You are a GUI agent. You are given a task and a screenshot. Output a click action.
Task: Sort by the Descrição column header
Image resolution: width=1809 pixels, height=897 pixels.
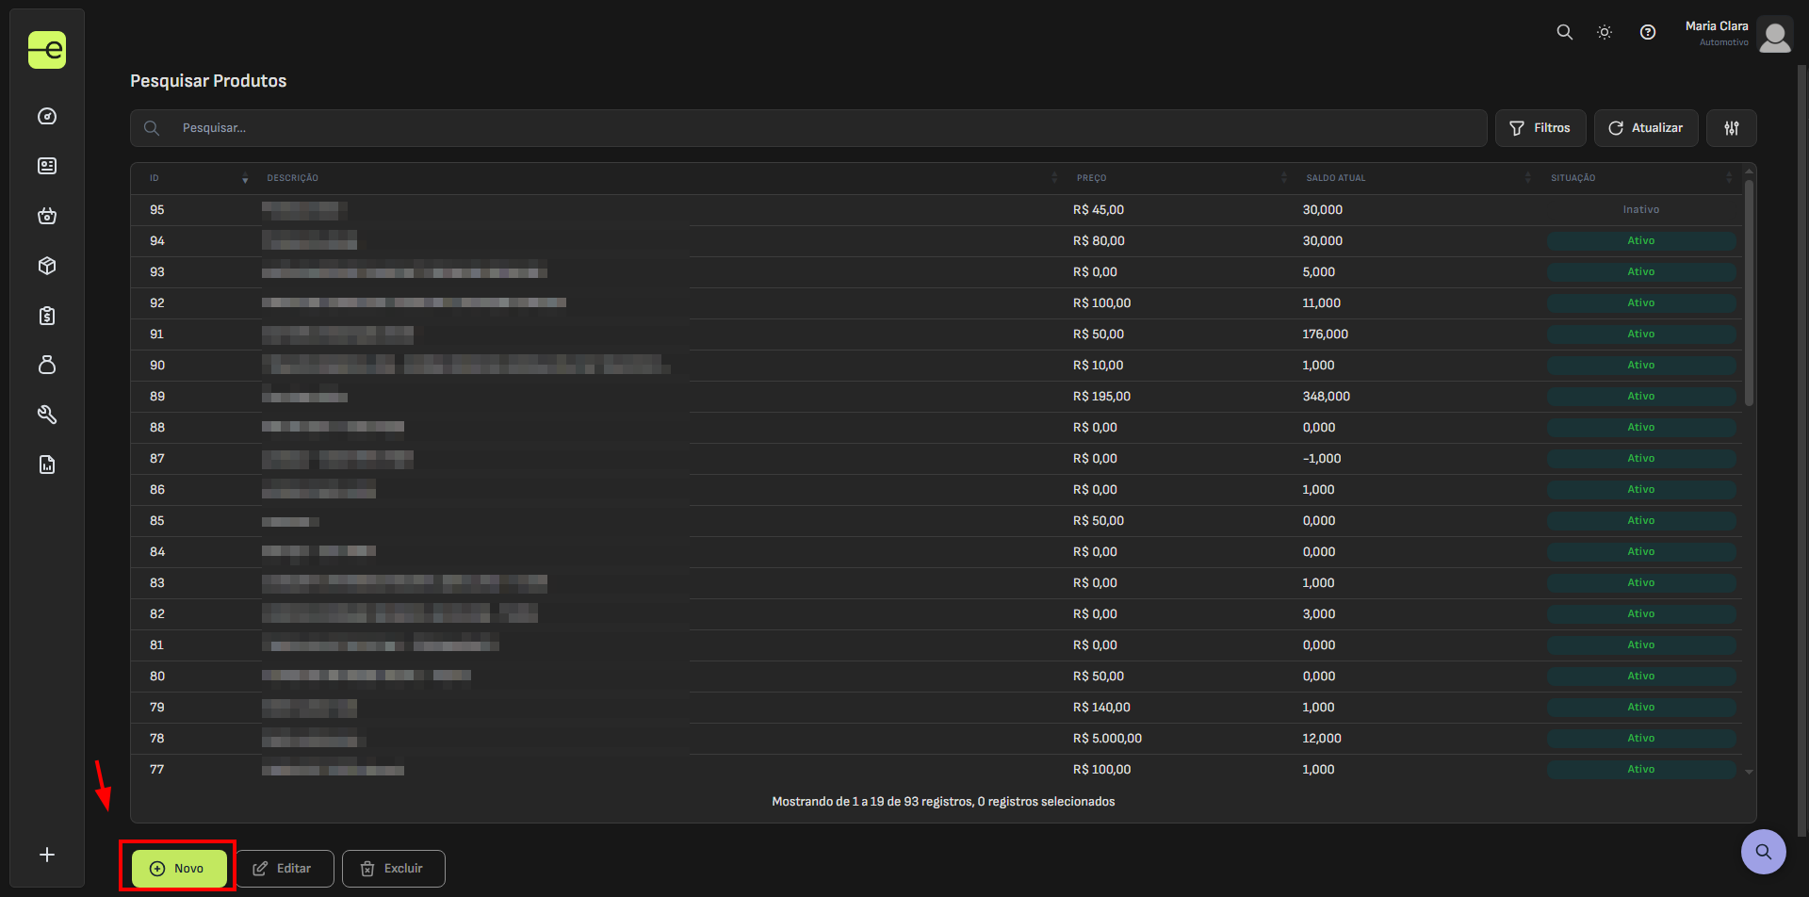tap(660, 178)
